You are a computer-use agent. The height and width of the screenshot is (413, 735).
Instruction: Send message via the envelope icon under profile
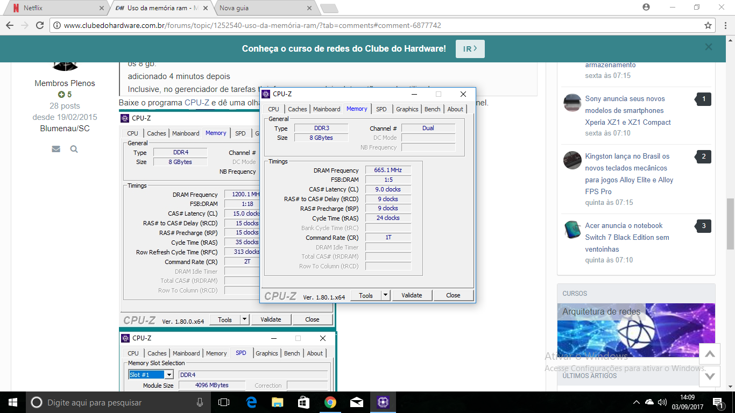click(56, 149)
